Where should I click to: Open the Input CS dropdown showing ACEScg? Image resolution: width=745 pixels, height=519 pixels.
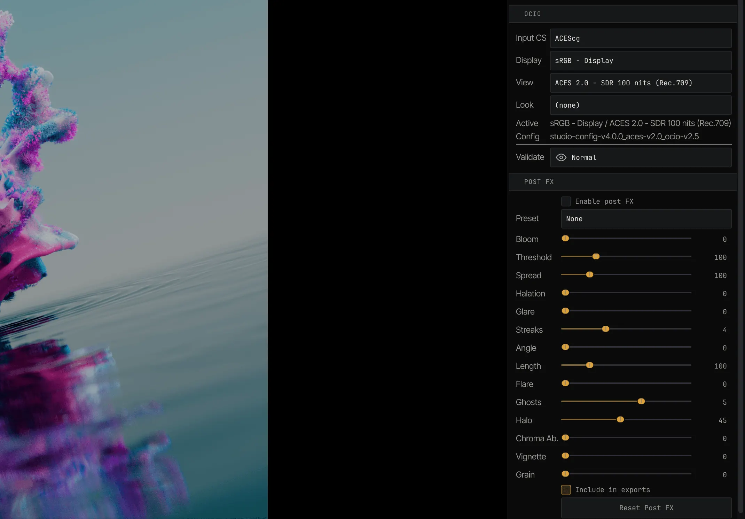coord(641,38)
